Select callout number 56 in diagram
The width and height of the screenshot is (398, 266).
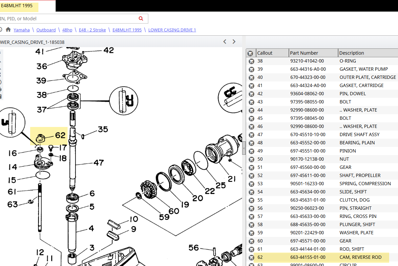pos(194,248)
